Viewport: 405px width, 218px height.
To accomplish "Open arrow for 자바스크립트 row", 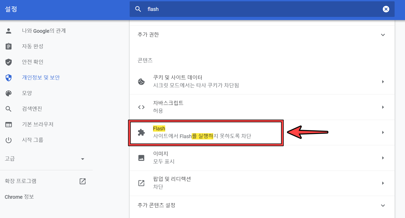I will click(383, 107).
